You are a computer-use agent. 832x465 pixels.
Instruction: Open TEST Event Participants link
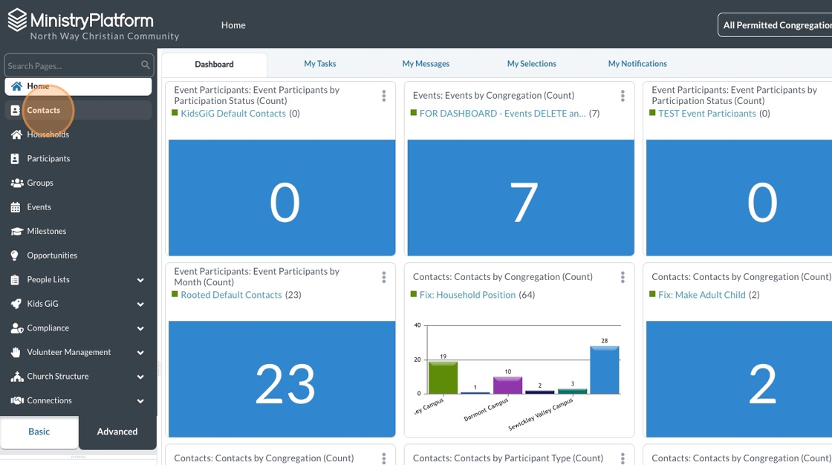(706, 113)
